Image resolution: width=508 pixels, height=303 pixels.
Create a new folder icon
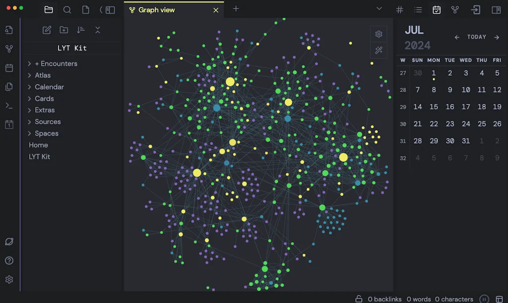[64, 30]
